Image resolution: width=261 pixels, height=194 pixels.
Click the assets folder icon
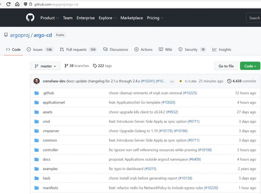pos(36,112)
